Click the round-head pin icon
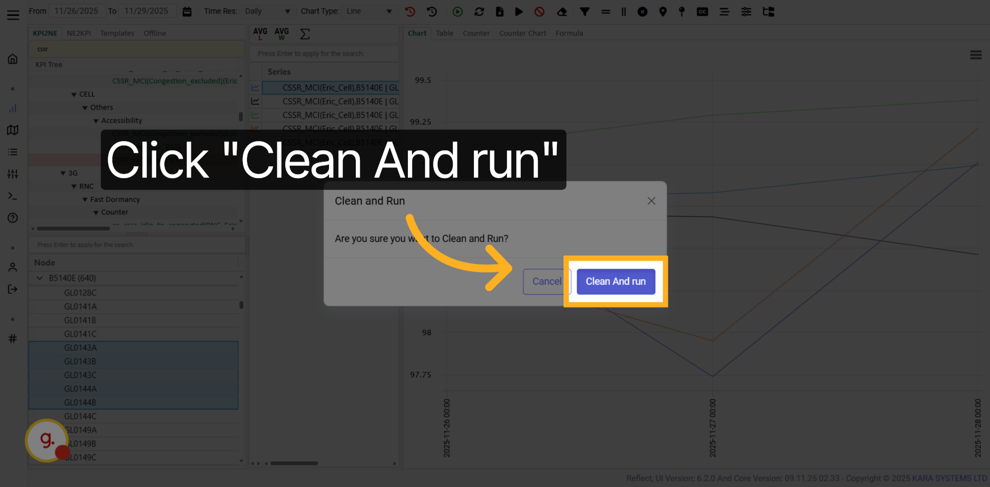The height and width of the screenshot is (487, 990). click(682, 11)
